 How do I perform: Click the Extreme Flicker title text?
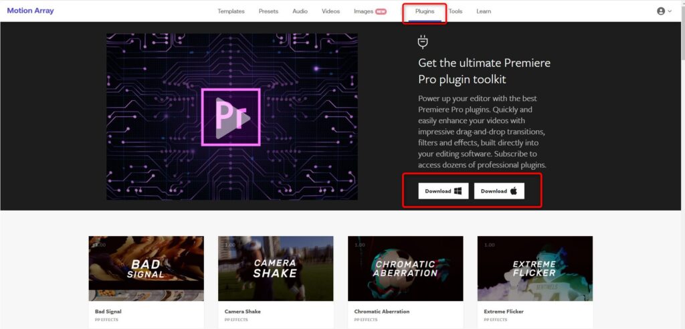pyautogui.click(x=504, y=312)
